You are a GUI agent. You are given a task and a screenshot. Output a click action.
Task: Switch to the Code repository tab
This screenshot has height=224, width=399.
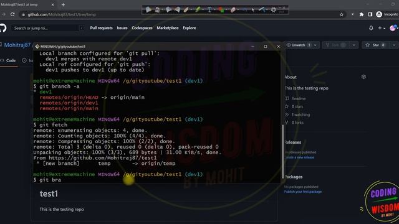pyautogui.click(x=8, y=60)
